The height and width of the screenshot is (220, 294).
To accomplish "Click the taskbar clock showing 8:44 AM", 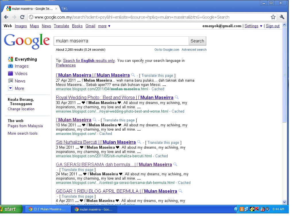I will tap(278, 209).
